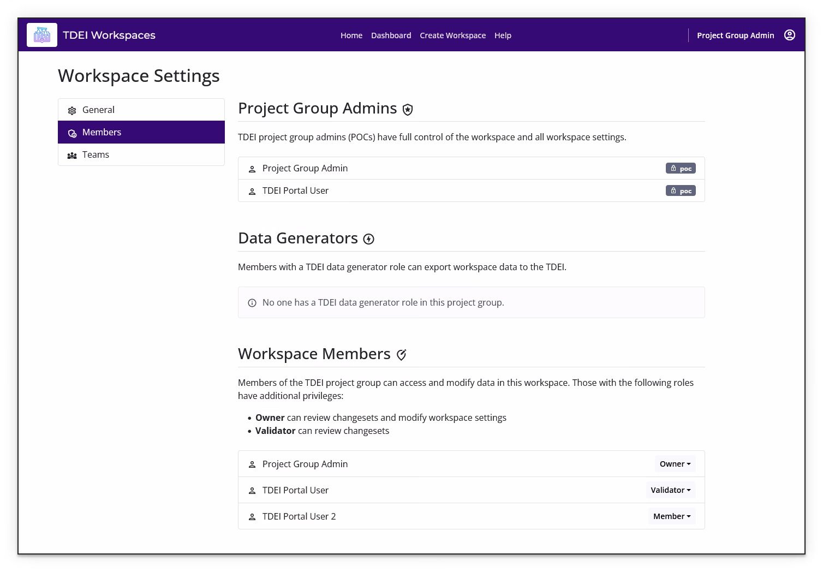The width and height of the screenshot is (823, 572).
Task: Click the shield icon next to Project Group Admins
Action: (x=408, y=110)
